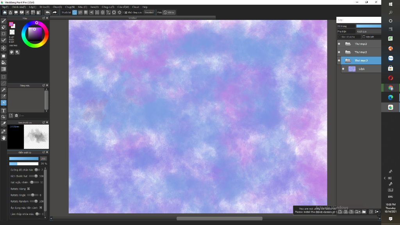Click the foreground color swatch
The height and width of the screenshot is (225, 400).
[11, 24]
